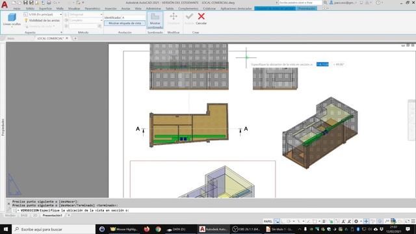
Task: Switch to the Inicio document tab
Action: point(11,38)
